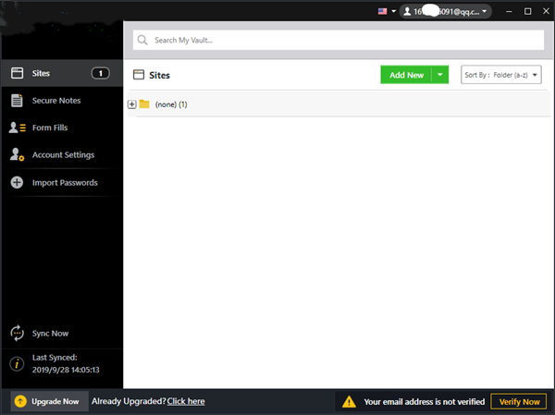Image resolution: width=555 pixels, height=415 pixels.
Task: Click the Import Passwords plus icon
Action: tap(17, 183)
